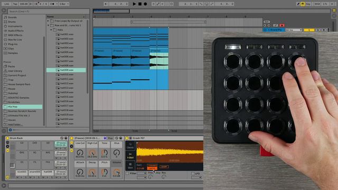Adjust the Low Cut knob
Image resolution: width=338 pixels, height=190 pixels.
[x=80, y=153]
